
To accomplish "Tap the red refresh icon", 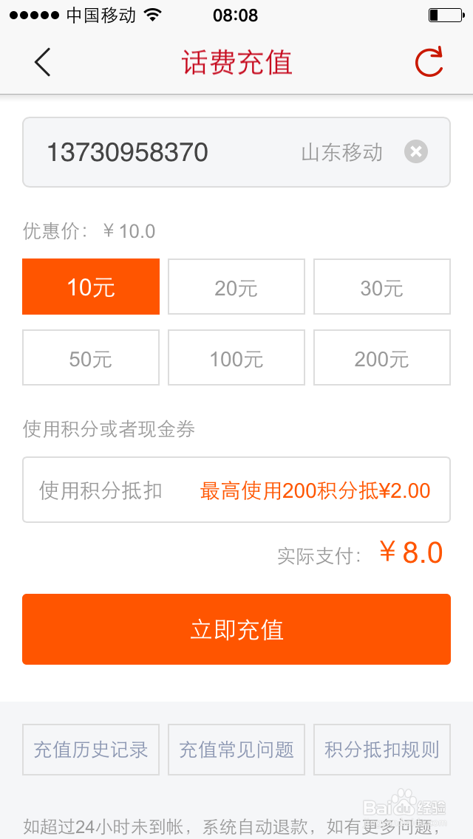I will coord(429,62).
